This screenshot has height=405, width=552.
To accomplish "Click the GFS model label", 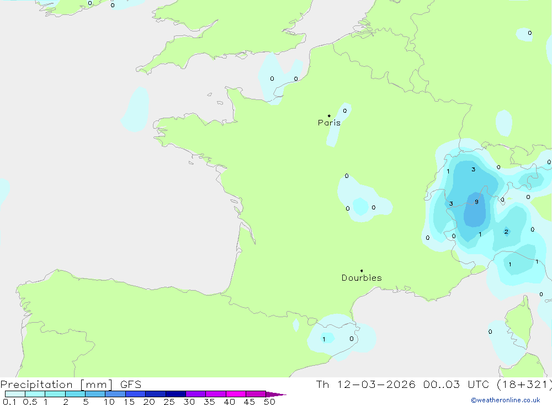I will coord(131,385).
